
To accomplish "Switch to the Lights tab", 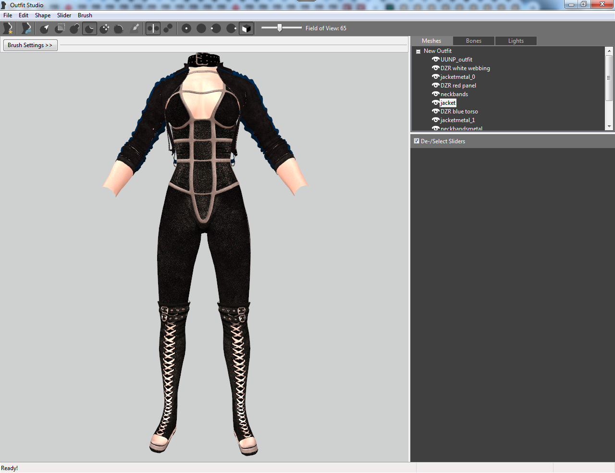I will pos(516,41).
